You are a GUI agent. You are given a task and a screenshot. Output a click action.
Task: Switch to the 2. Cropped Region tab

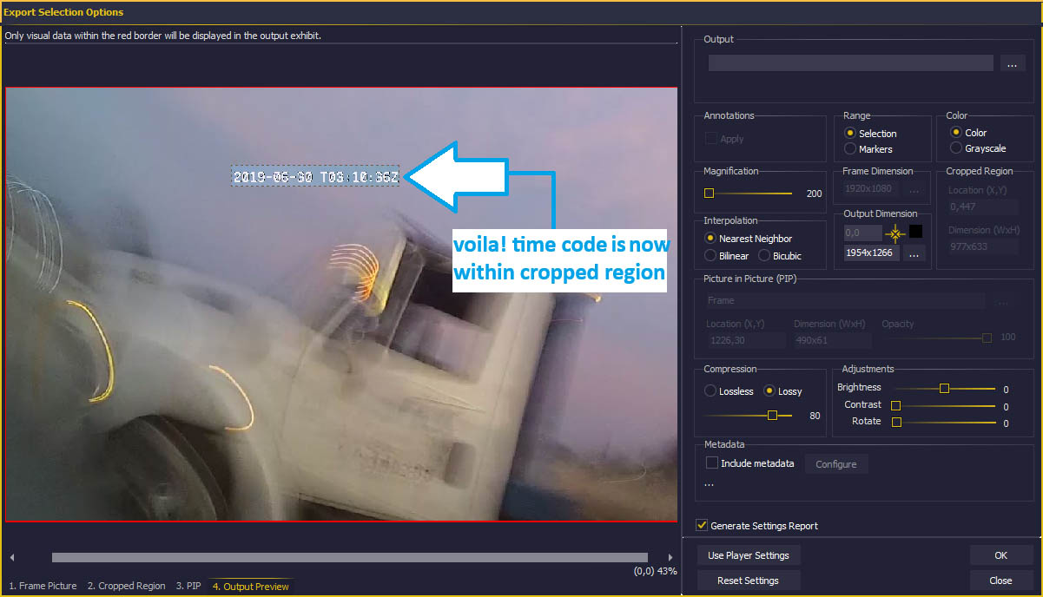pyautogui.click(x=126, y=587)
